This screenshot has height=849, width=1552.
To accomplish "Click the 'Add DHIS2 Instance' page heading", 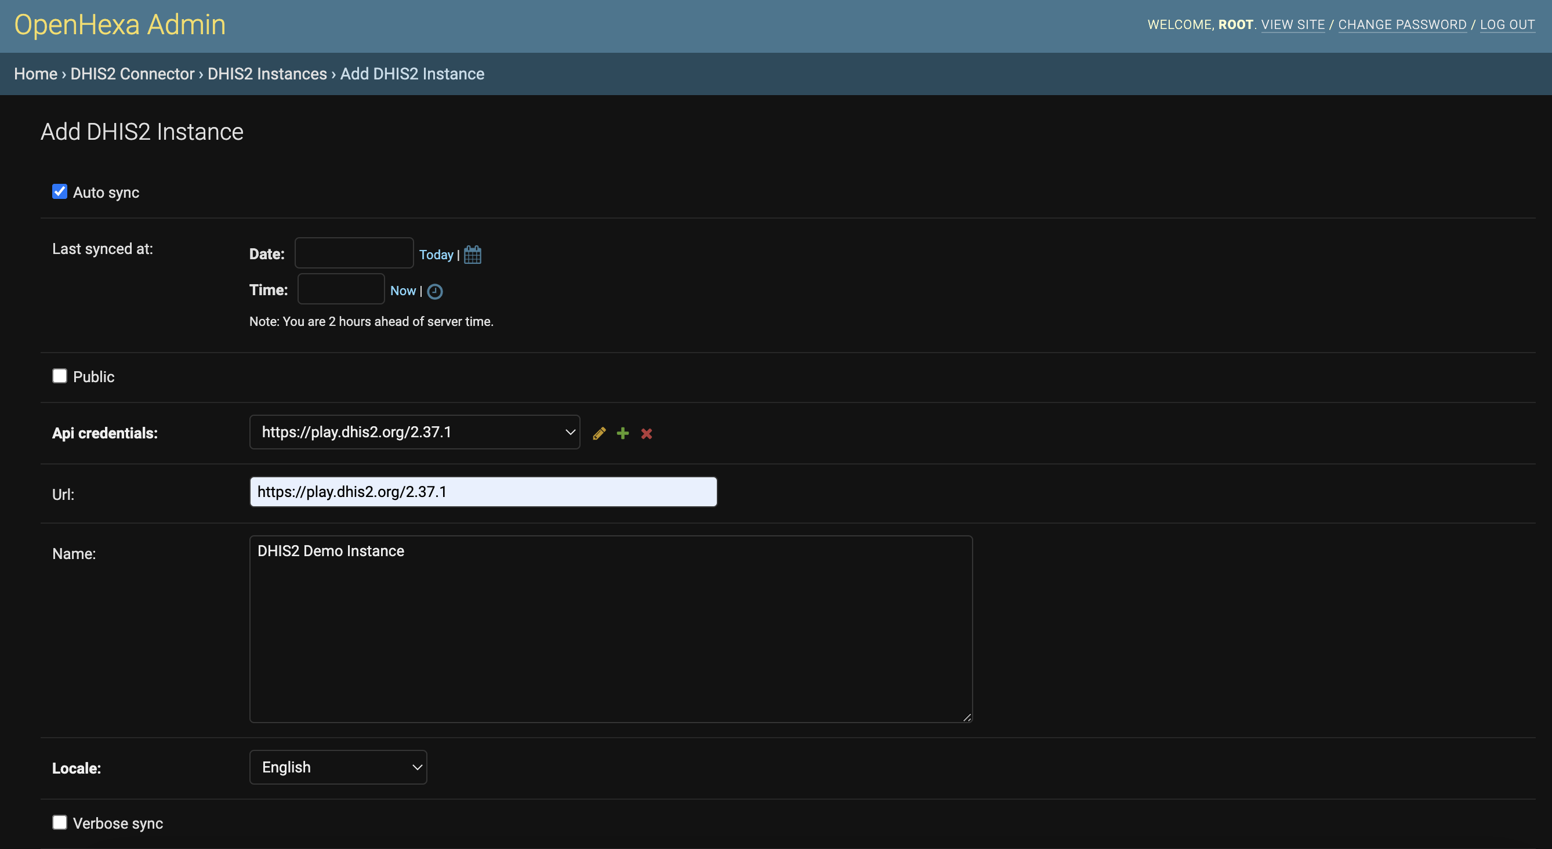I will [142, 132].
